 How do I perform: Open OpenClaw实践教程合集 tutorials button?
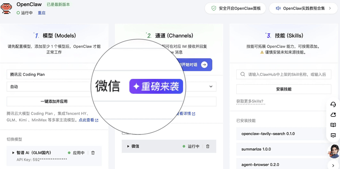[304, 8]
